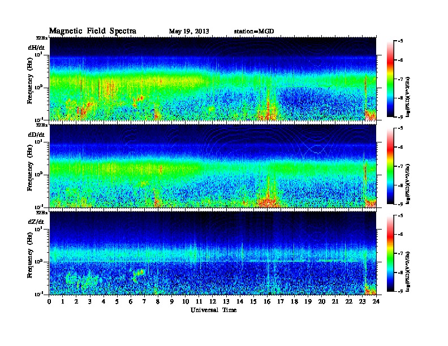Click the "24" hour tick label
The image size is (448, 346).
click(x=376, y=301)
